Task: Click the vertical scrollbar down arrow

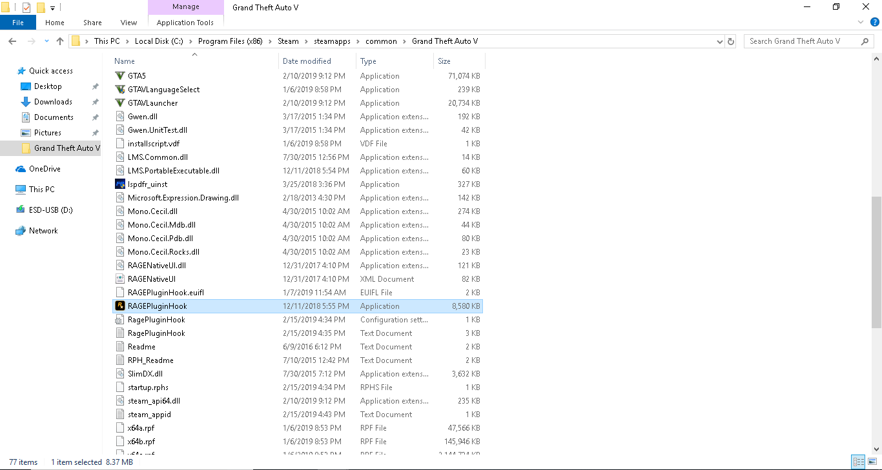Action: click(876, 449)
